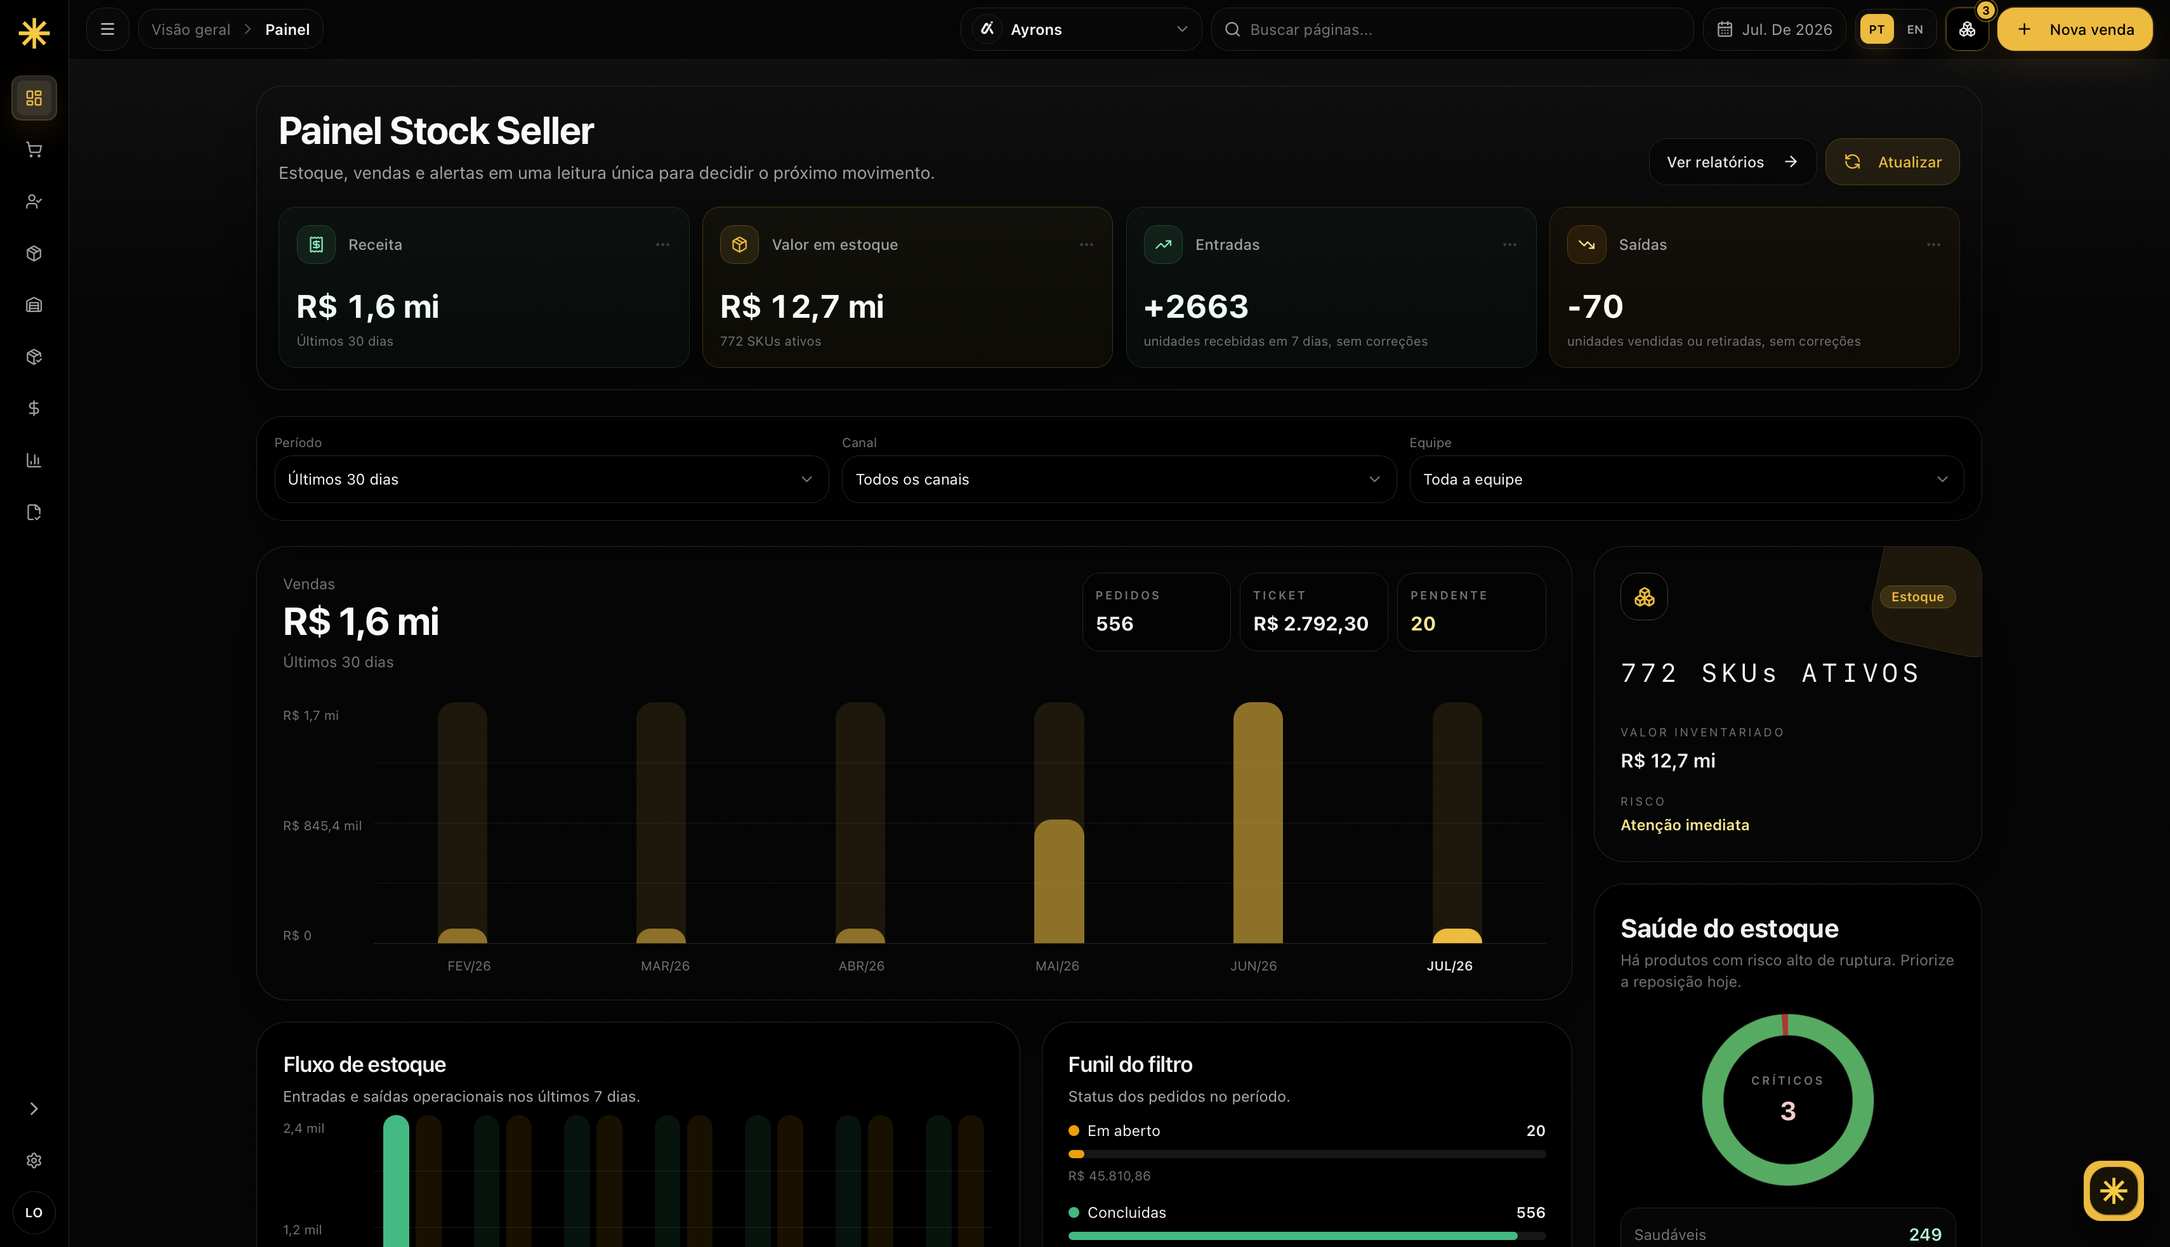The height and width of the screenshot is (1247, 2170).
Task: Open the settings gear in sidebar
Action: 34,1161
